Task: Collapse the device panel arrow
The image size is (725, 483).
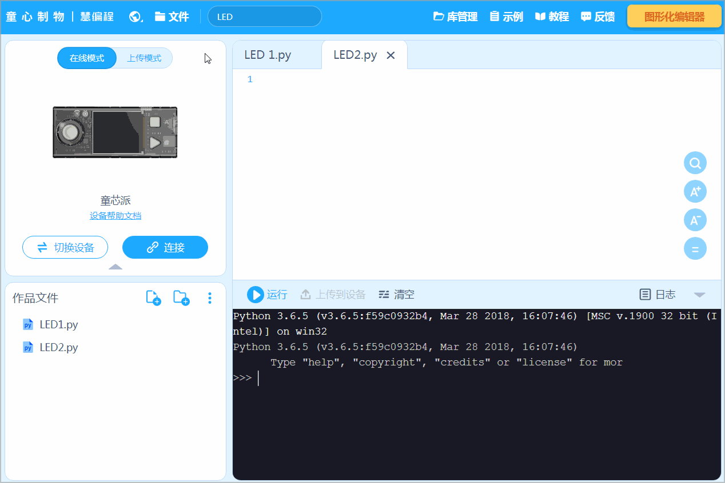Action: [x=115, y=267]
